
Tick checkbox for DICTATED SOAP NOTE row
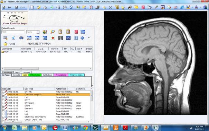point(3,117)
